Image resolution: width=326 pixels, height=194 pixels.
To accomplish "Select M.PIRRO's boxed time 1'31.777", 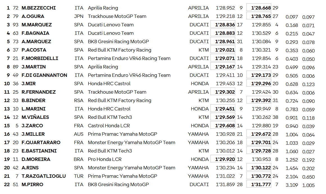I will click(261, 184).
